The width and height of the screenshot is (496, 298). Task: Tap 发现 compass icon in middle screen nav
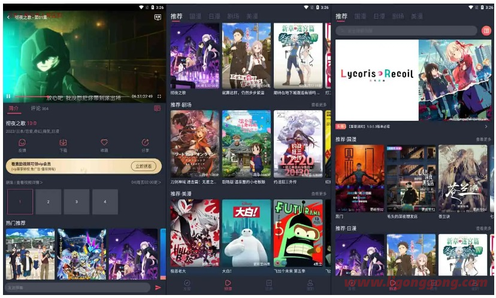tap(187, 284)
